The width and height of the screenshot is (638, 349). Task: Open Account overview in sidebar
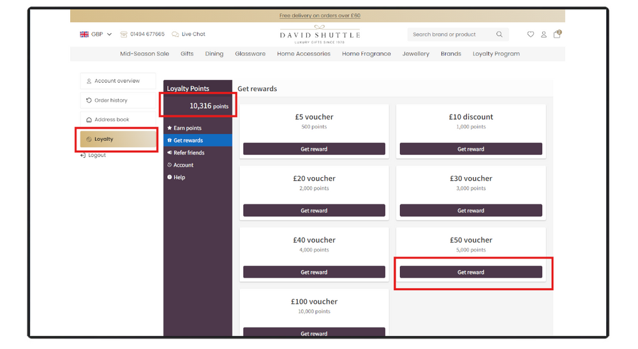click(x=117, y=81)
